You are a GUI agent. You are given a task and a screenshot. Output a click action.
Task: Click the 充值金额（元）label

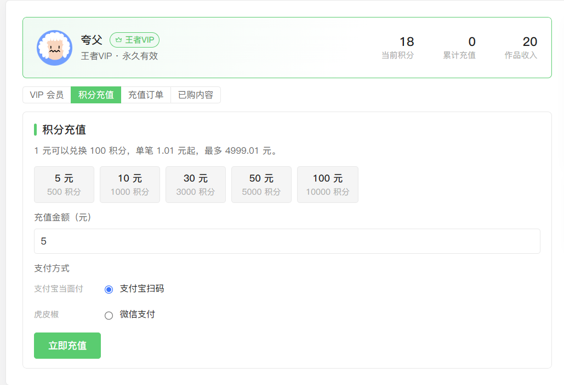tap(63, 217)
